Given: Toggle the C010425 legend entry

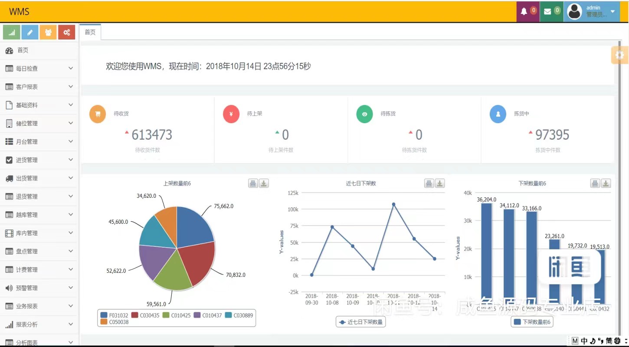Looking at the screenshot, I should (177, 315).
